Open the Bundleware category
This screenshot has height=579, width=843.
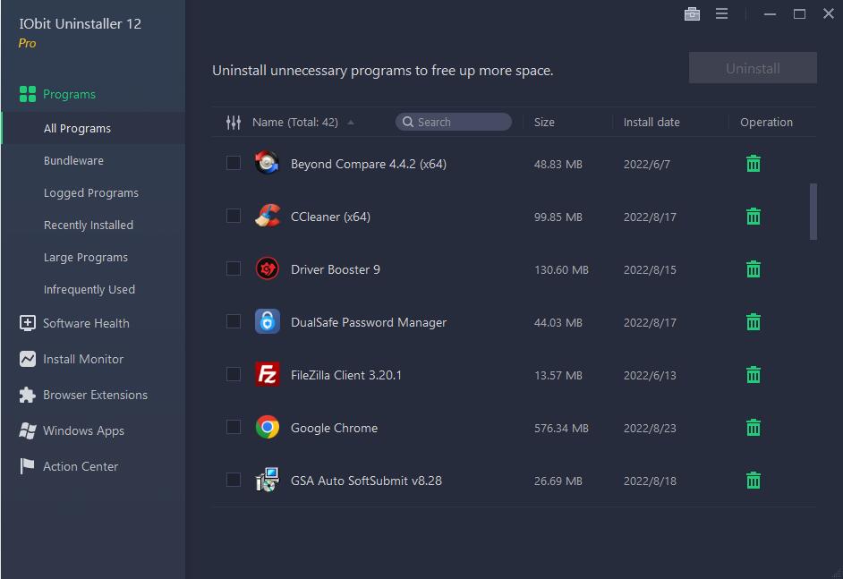73,161
